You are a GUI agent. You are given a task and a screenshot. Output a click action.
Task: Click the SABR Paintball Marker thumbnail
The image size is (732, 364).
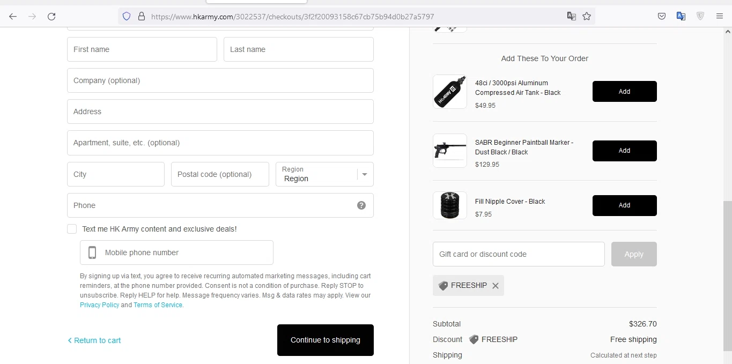tap(449, 151)
